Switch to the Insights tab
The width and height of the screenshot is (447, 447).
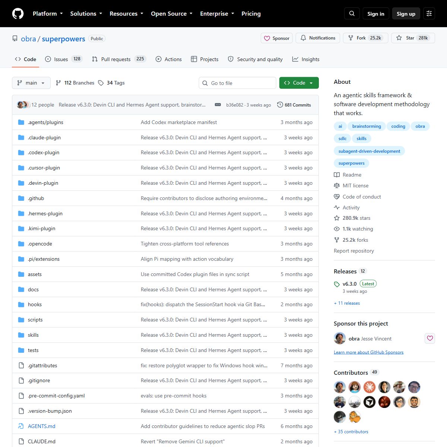tap(306, 59)
